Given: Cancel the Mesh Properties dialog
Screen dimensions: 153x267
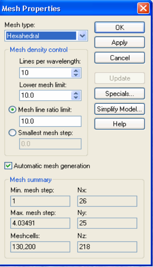Looking at the screenshot, I should coord(120,58).
